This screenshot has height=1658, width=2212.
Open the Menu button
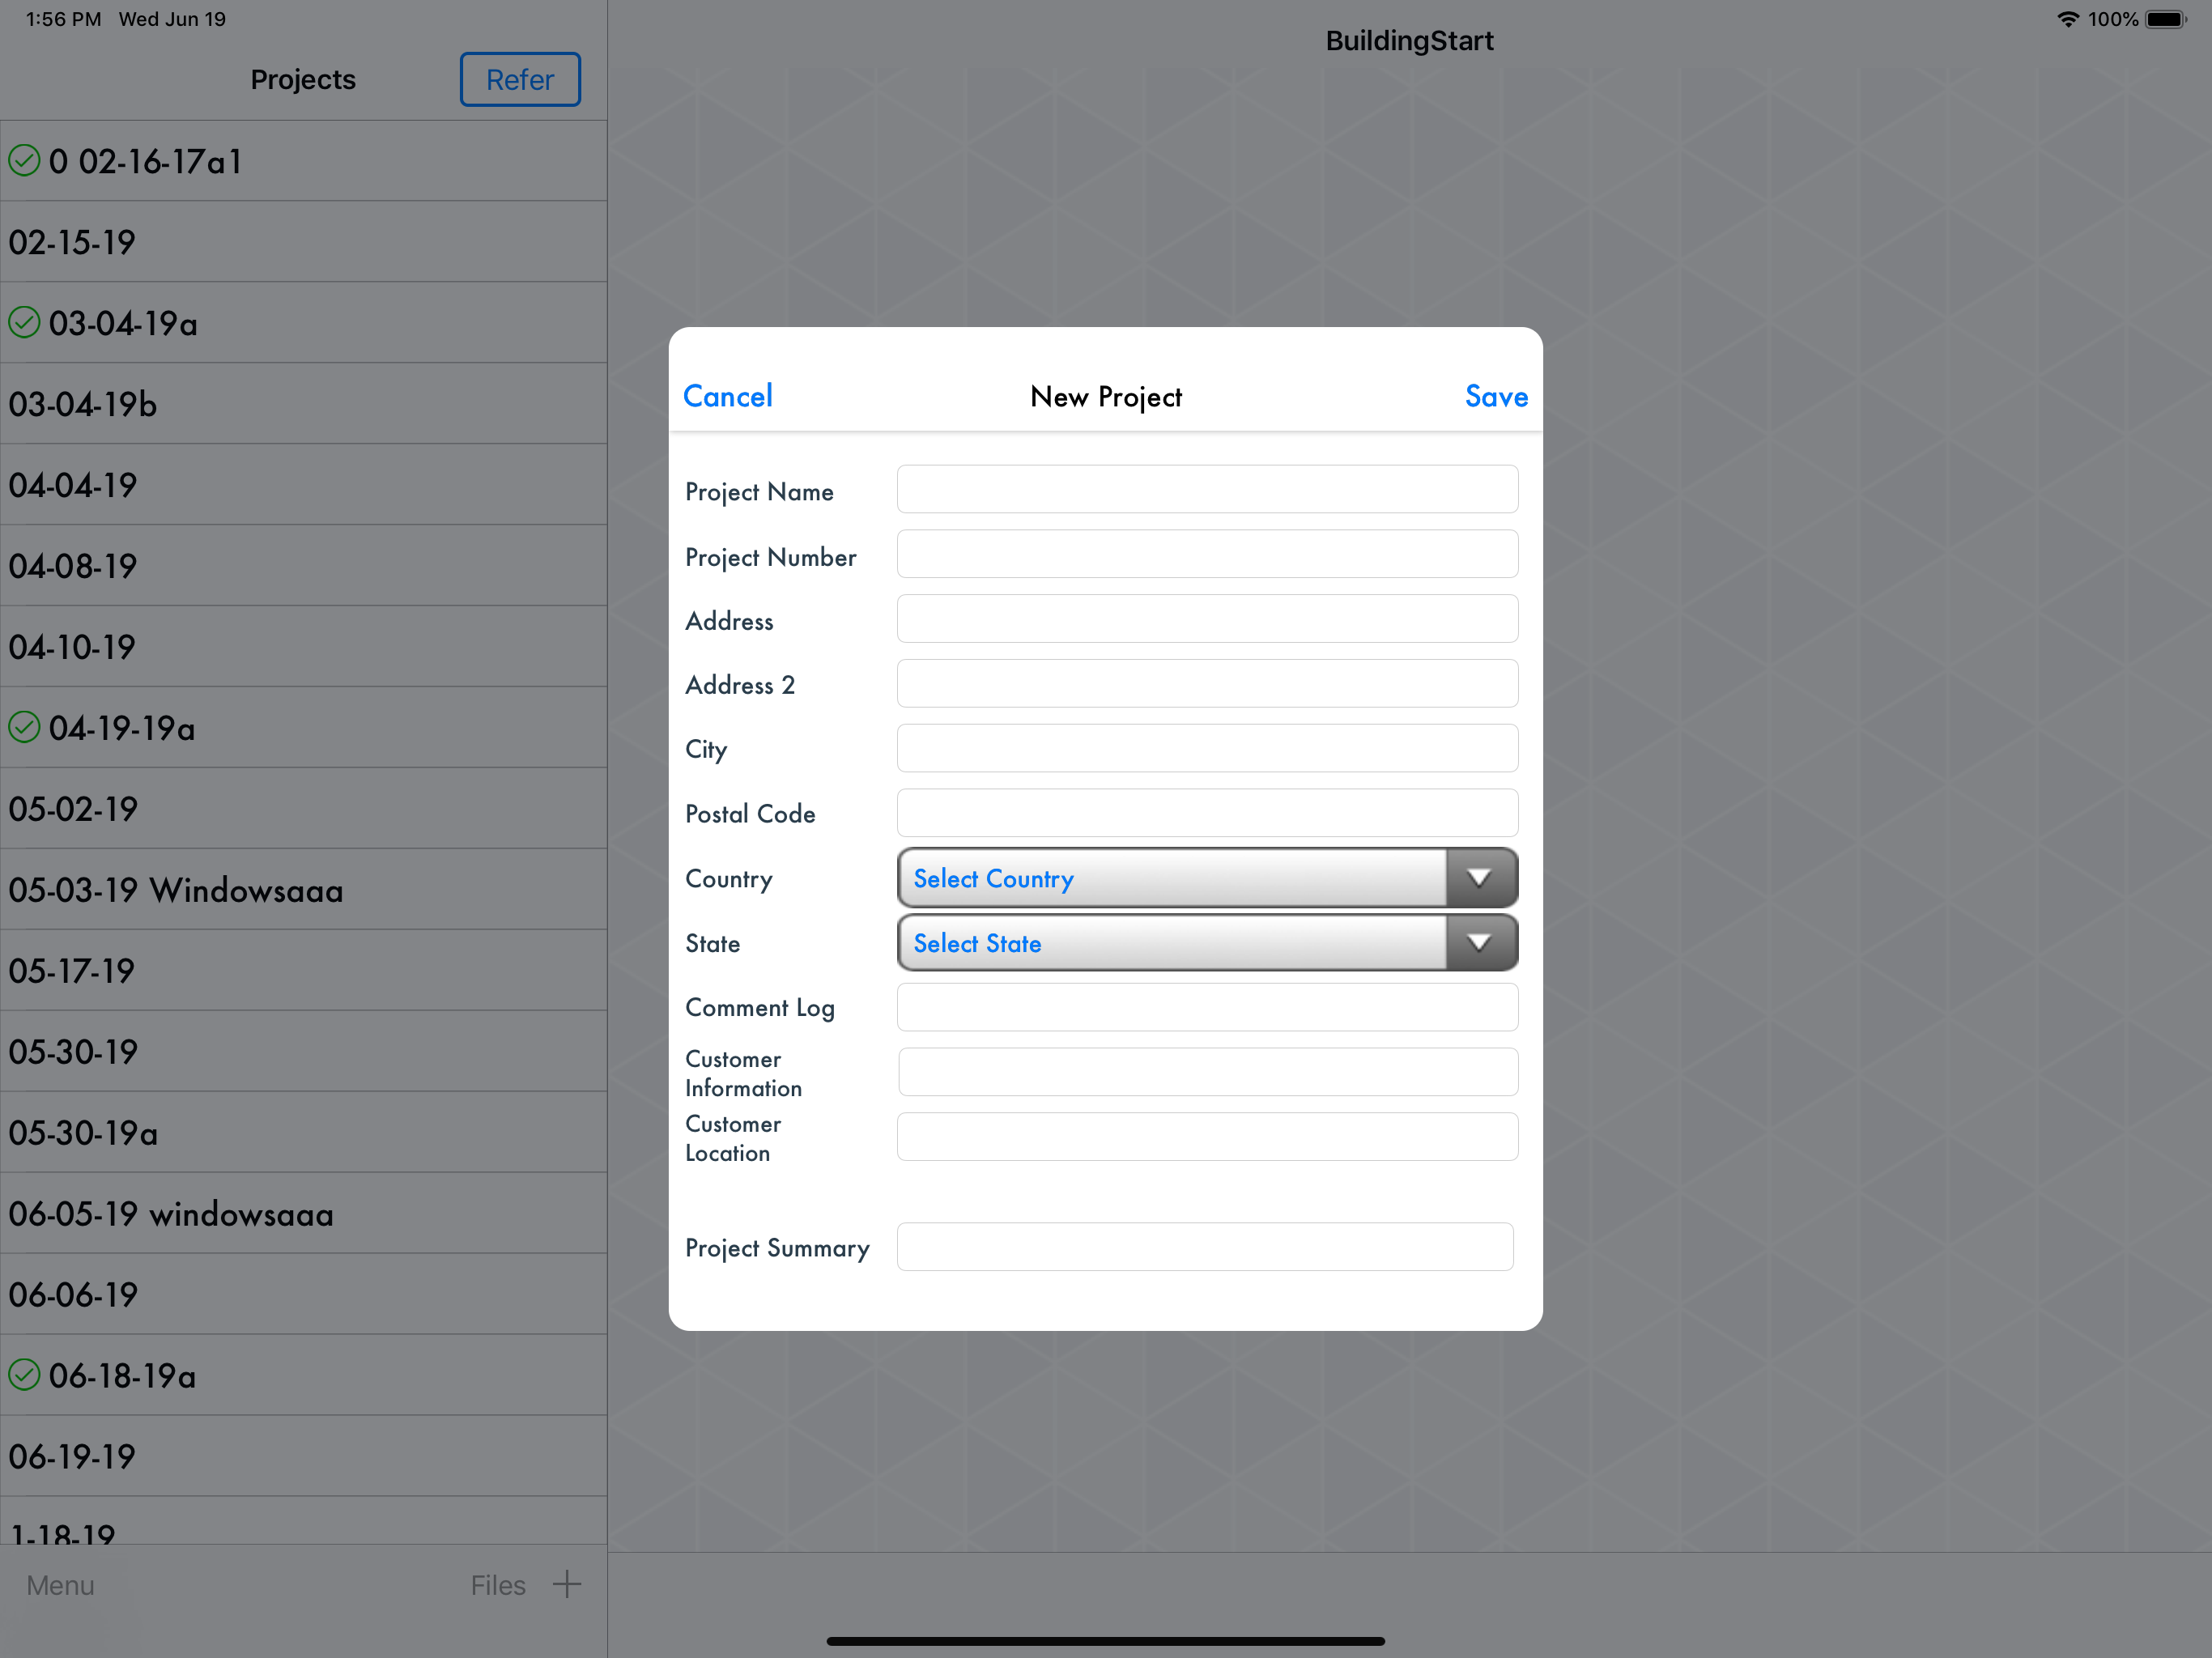coord(60,1585)
